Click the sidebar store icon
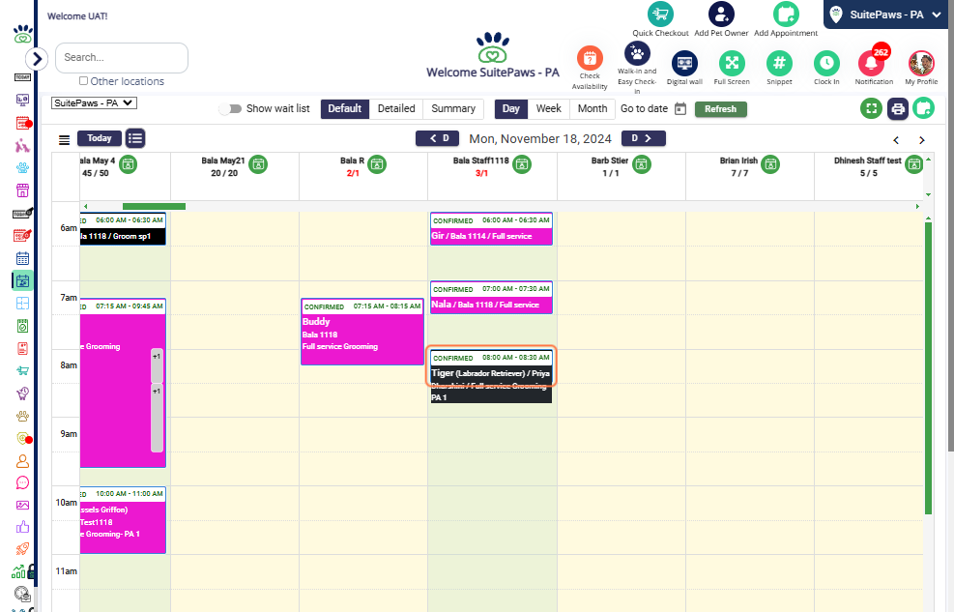Screen dimensions: 954x612 (22, 190)
